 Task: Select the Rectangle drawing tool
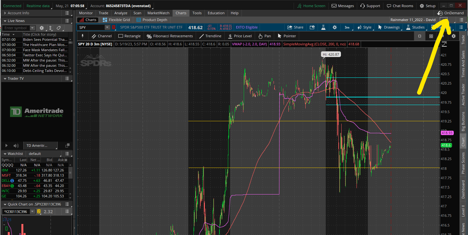pos(129,36)
